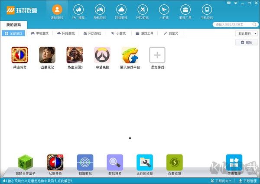260x184 pixels.
Task: Select 网页游戏 filter tab
Action: pyautogui.click(x=92, y=33)
